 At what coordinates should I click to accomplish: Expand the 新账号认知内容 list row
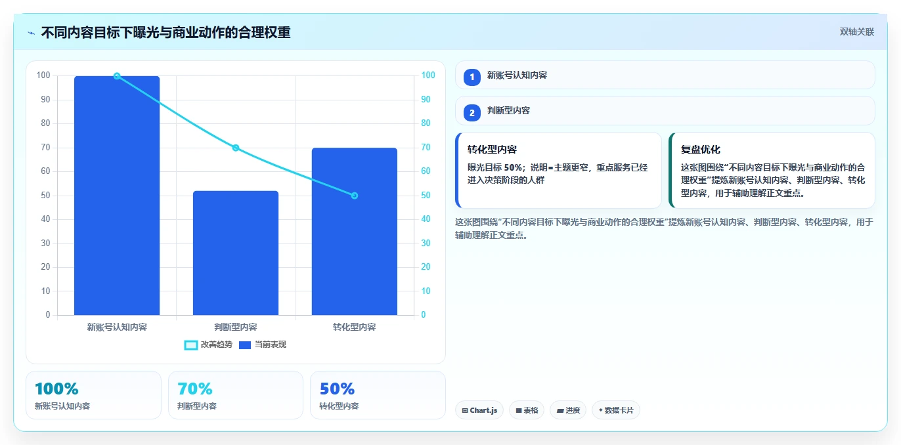[x=665, y=75]
